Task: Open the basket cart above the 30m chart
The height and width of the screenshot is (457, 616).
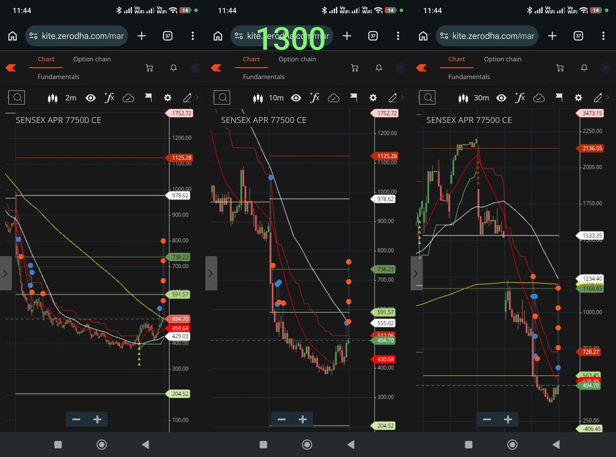Action: pos(560,68)
